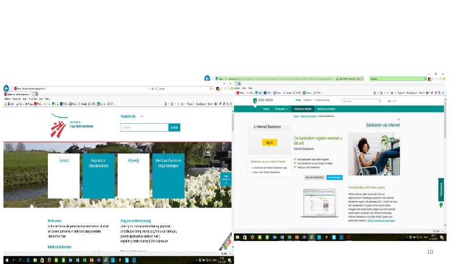Open Help menu in ABN AMRO window
Viewport: 469px width, 264px height.
coord(250,88)
